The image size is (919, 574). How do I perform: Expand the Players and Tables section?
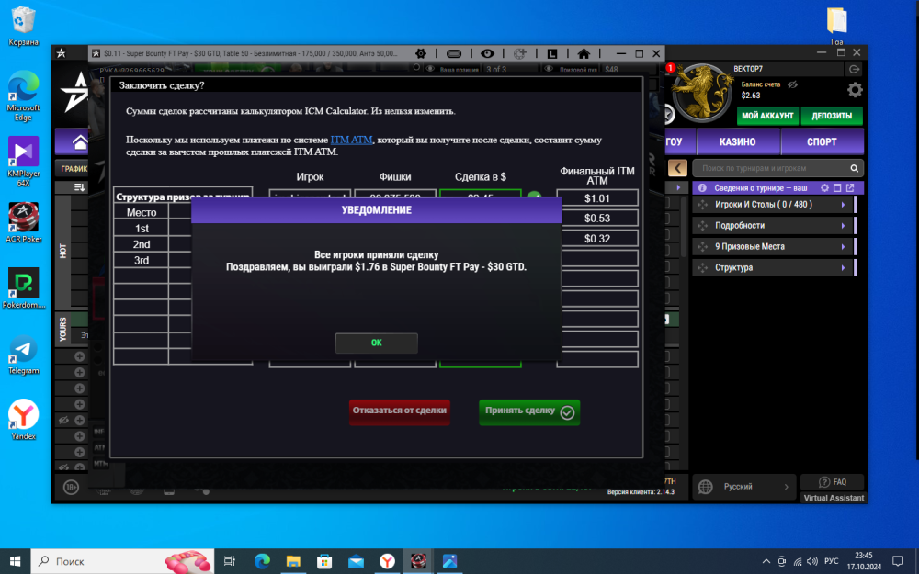tap(772, 205)
